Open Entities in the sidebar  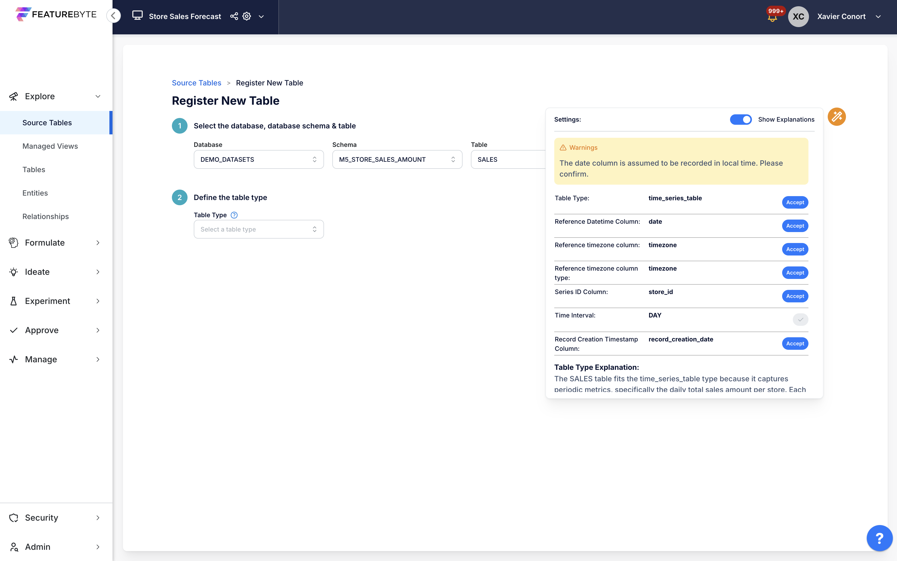click(x=35, y=193)
